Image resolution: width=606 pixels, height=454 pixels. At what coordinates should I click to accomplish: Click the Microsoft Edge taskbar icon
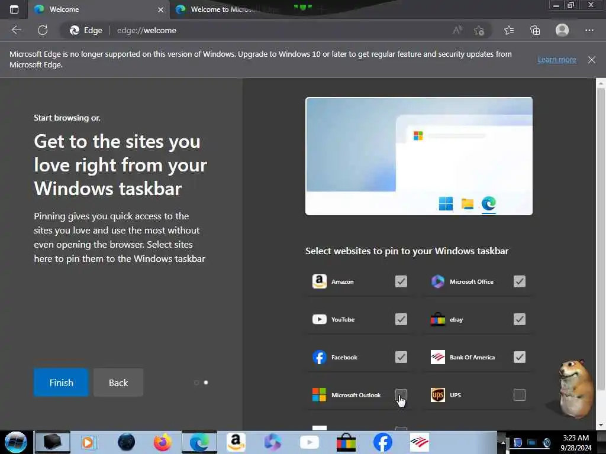(199, 442)
